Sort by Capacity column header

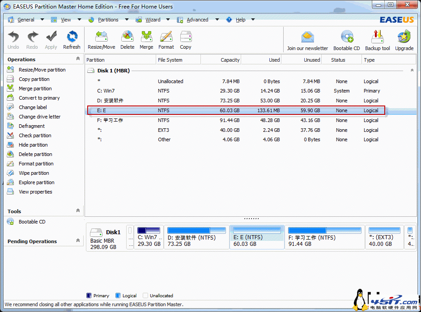221,60
